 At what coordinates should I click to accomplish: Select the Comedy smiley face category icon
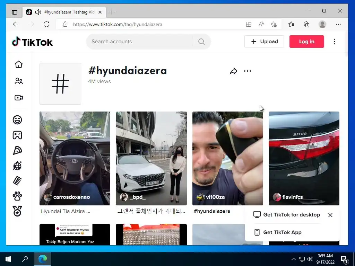pyautogui.click(x=17, y=119)
